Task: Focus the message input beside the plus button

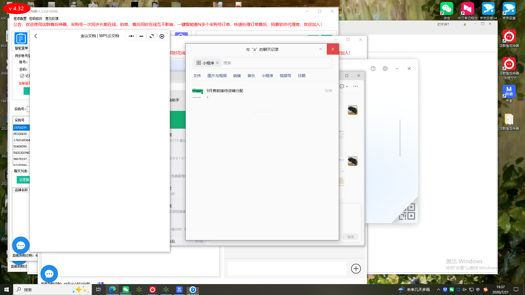Action: [287, 269]
